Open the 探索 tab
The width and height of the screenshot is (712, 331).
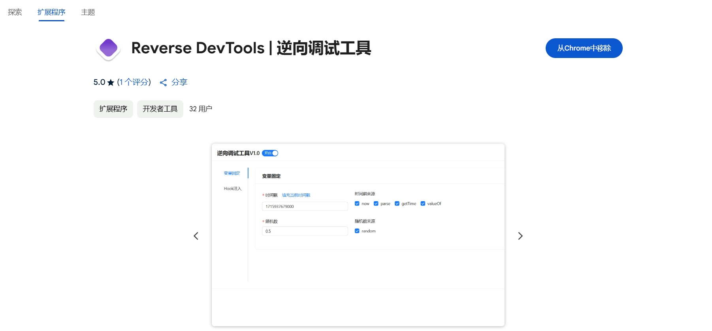point(15,12)
